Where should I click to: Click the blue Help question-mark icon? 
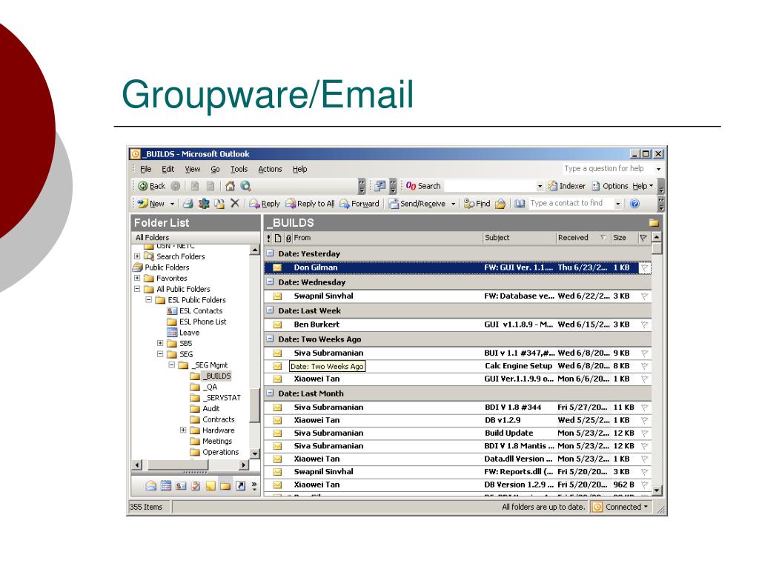click(634, 204)
